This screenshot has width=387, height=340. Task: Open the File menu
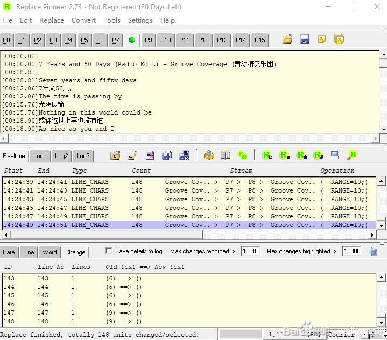pos(7,20)
